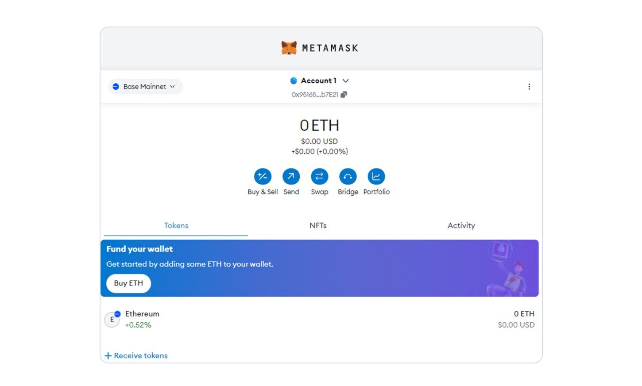Viewport: 642px width, 386px height.
Task: Open the Buy & Sell icon
Action: pyautogui.click(x=263, y=177)
